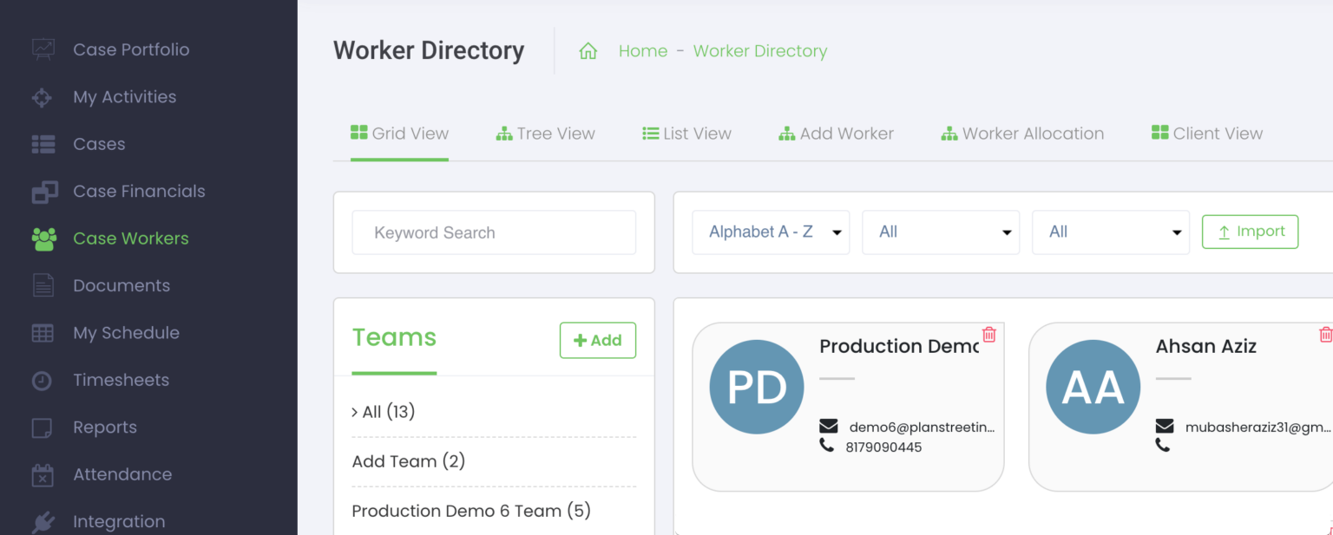
Task: Open the Cases list icon
Action: coord(41,144)
